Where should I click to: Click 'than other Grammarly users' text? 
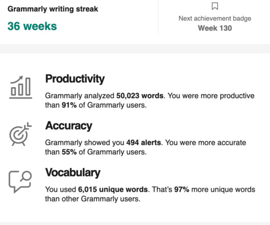tap(92, 199)
